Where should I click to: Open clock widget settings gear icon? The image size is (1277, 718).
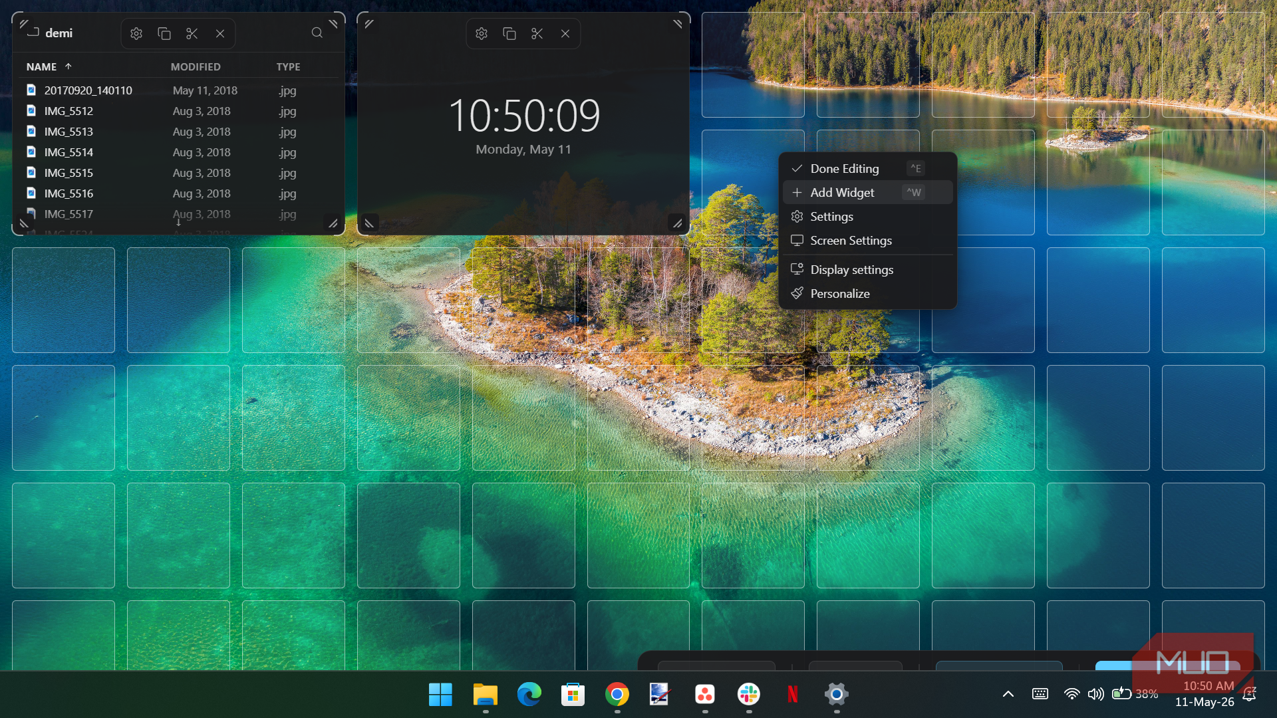[x=482, y=33]
